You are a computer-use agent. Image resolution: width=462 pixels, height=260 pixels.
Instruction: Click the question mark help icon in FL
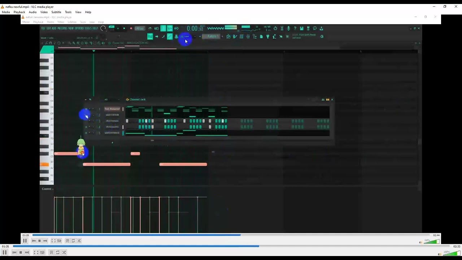(x=295, y=28)
